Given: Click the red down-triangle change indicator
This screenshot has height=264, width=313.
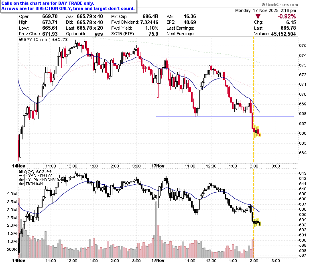Looking at the screenshot, I should [x=258, y=16].
